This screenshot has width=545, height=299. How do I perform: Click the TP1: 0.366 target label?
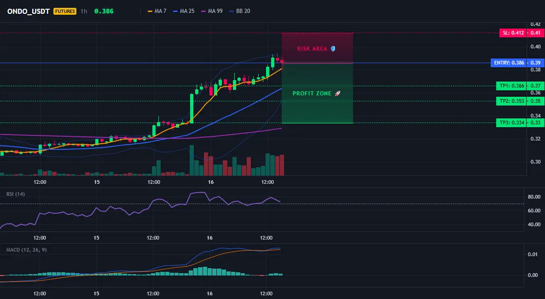pos(512,86)
